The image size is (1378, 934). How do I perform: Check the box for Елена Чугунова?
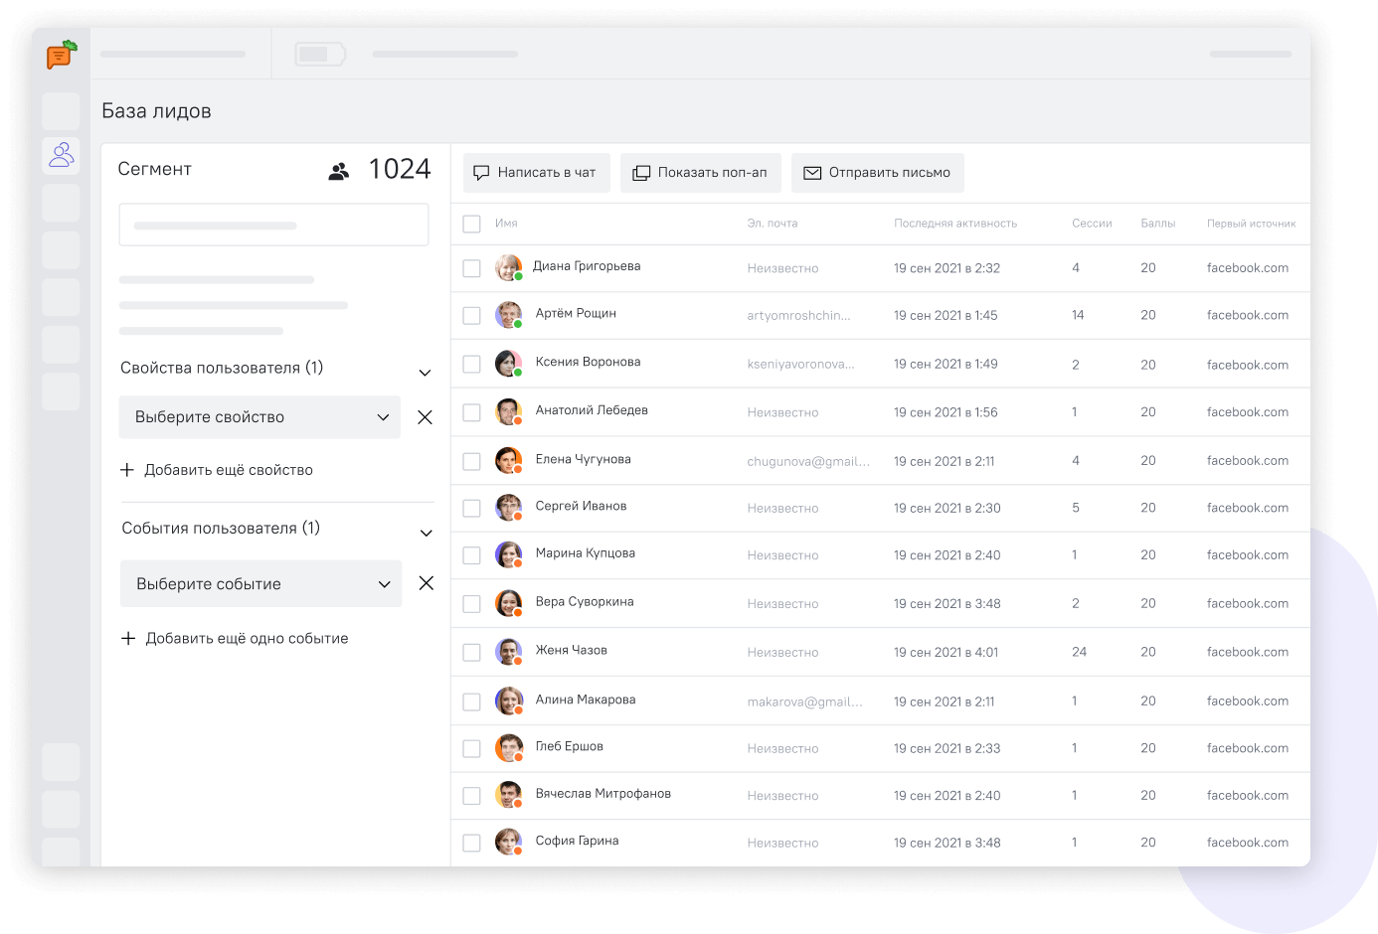472,461
